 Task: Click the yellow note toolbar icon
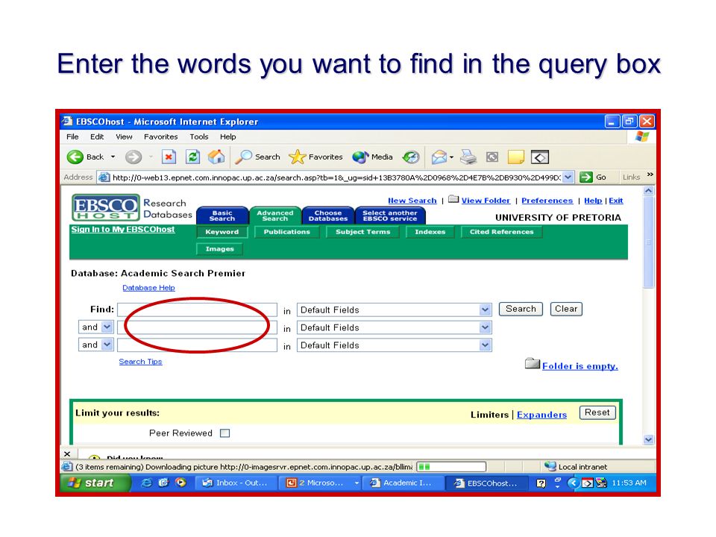(x=516, y=157)
